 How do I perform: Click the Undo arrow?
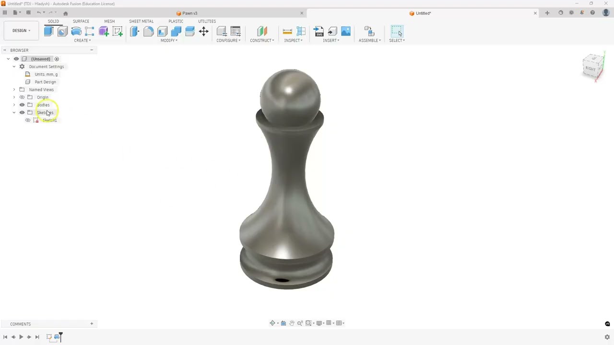39,13
